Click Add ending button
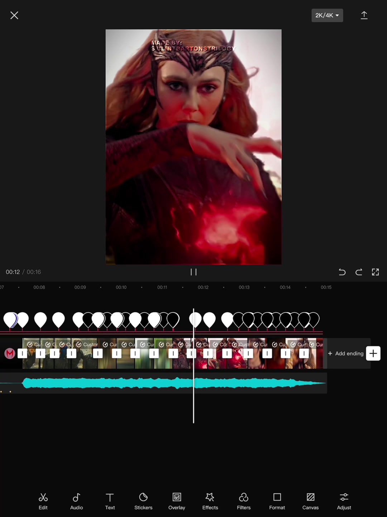 point(346,354)
